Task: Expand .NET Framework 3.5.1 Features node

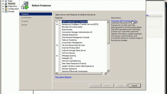Action: point(57,22)
